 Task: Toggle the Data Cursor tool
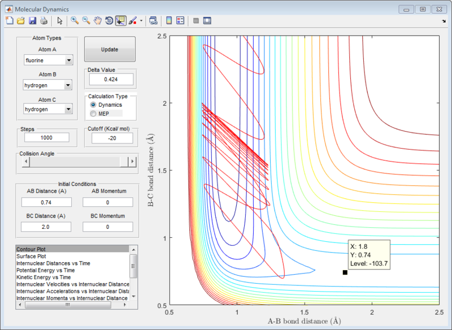[x=120, y=21]
